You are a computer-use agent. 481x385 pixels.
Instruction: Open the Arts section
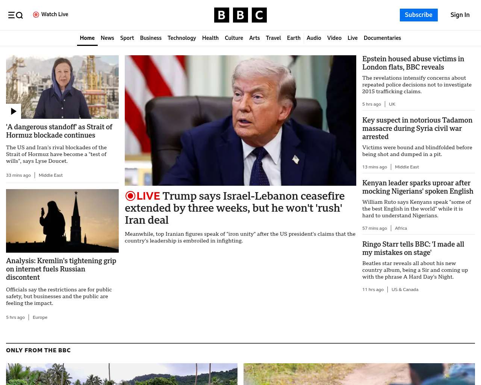pos(254,38)
